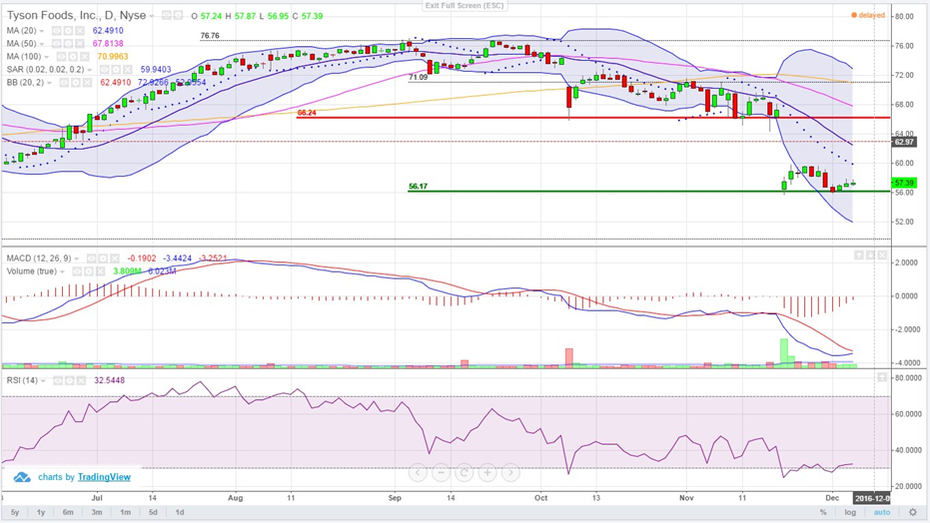Remove the MA (50) indicator
The image size is (930, 523).
[x=80, y=43]
